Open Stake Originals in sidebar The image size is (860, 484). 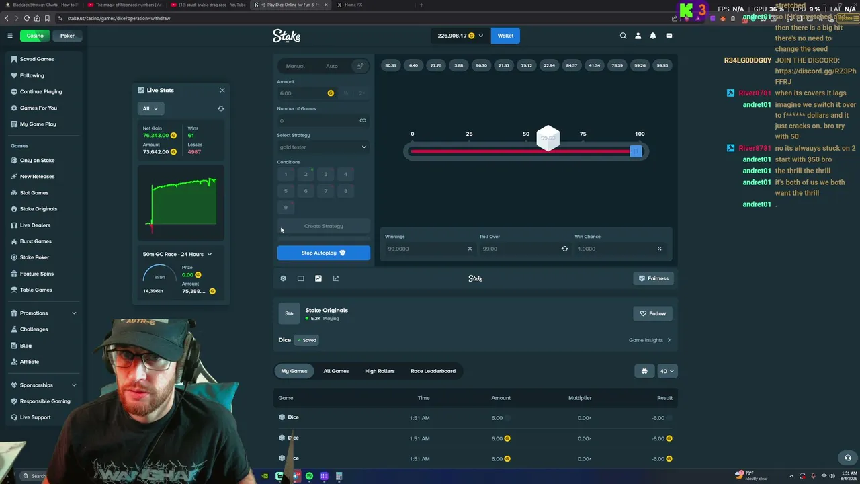click(38, 209)
